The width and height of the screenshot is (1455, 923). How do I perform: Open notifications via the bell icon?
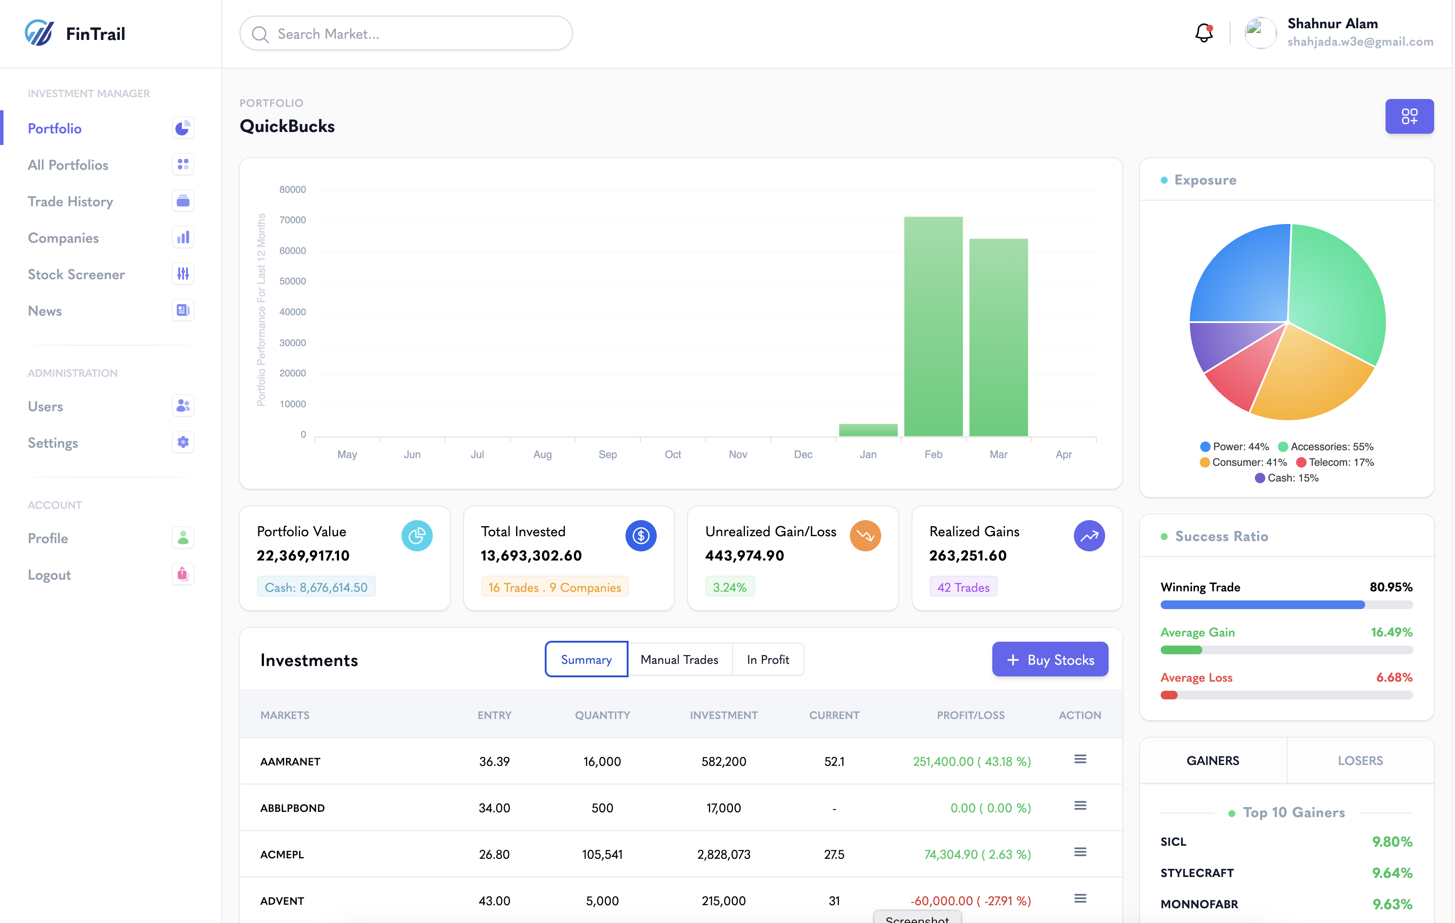coord(1204,33)
